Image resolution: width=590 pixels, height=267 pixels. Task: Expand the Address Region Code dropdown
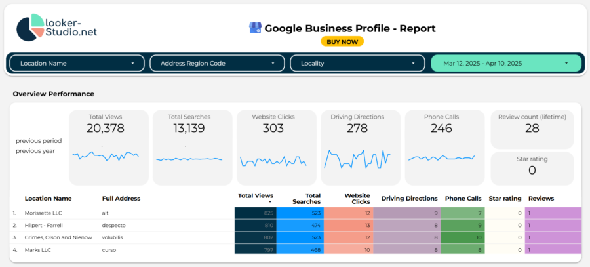point(217,63)
